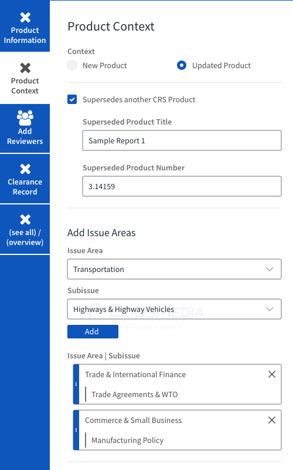The height and width of the screenshot is (470, 293).
Task: Click the blue Add button
Action: pos(93,331)
